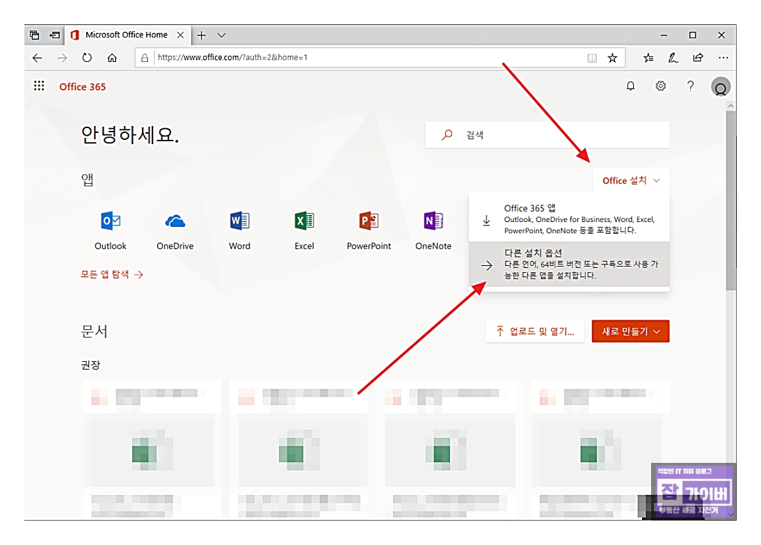761x545 pixels.
Task: Switch to the Microsoft Office Home tab
Action: 127,35
